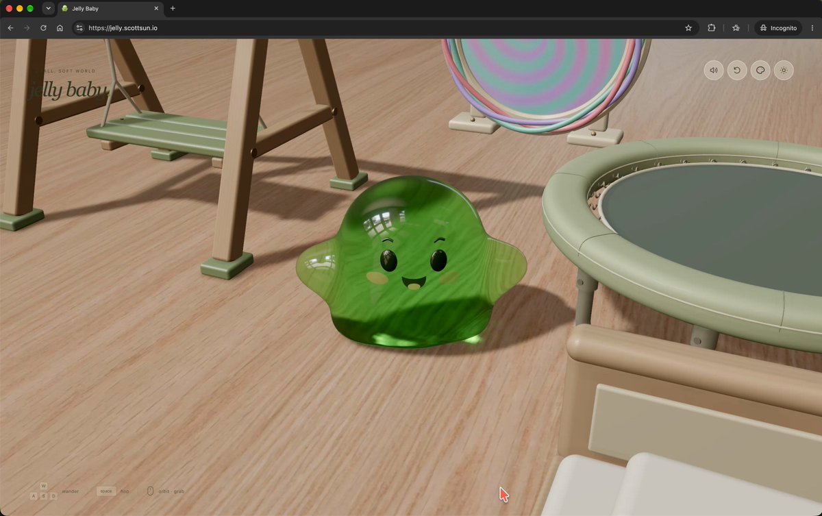Bookmark this page with the star icon
This screenshot has width=822, height=516.
[688, 28]
